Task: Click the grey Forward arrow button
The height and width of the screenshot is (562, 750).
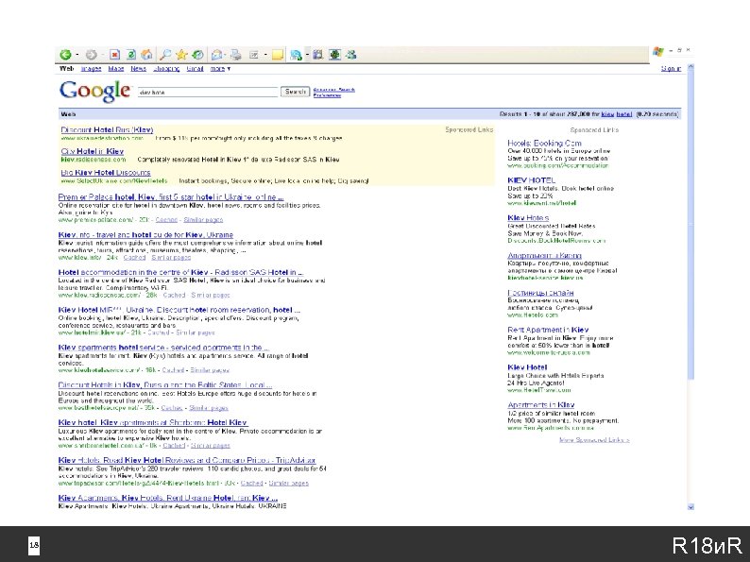Action: click(x=91, y=55)
